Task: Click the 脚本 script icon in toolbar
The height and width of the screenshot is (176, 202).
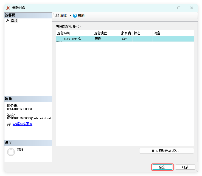Action: click(x=57, y=16)
